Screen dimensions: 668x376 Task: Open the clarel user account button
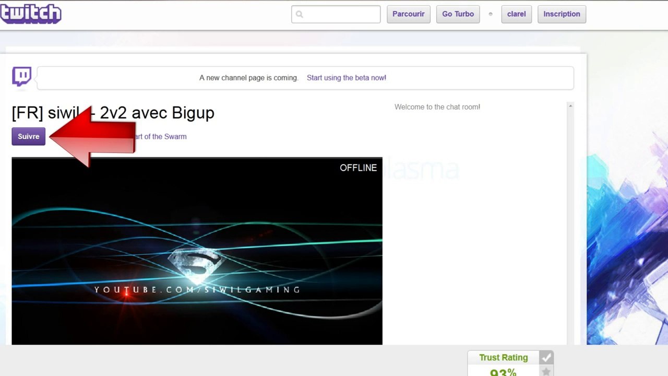click(517, 14)
